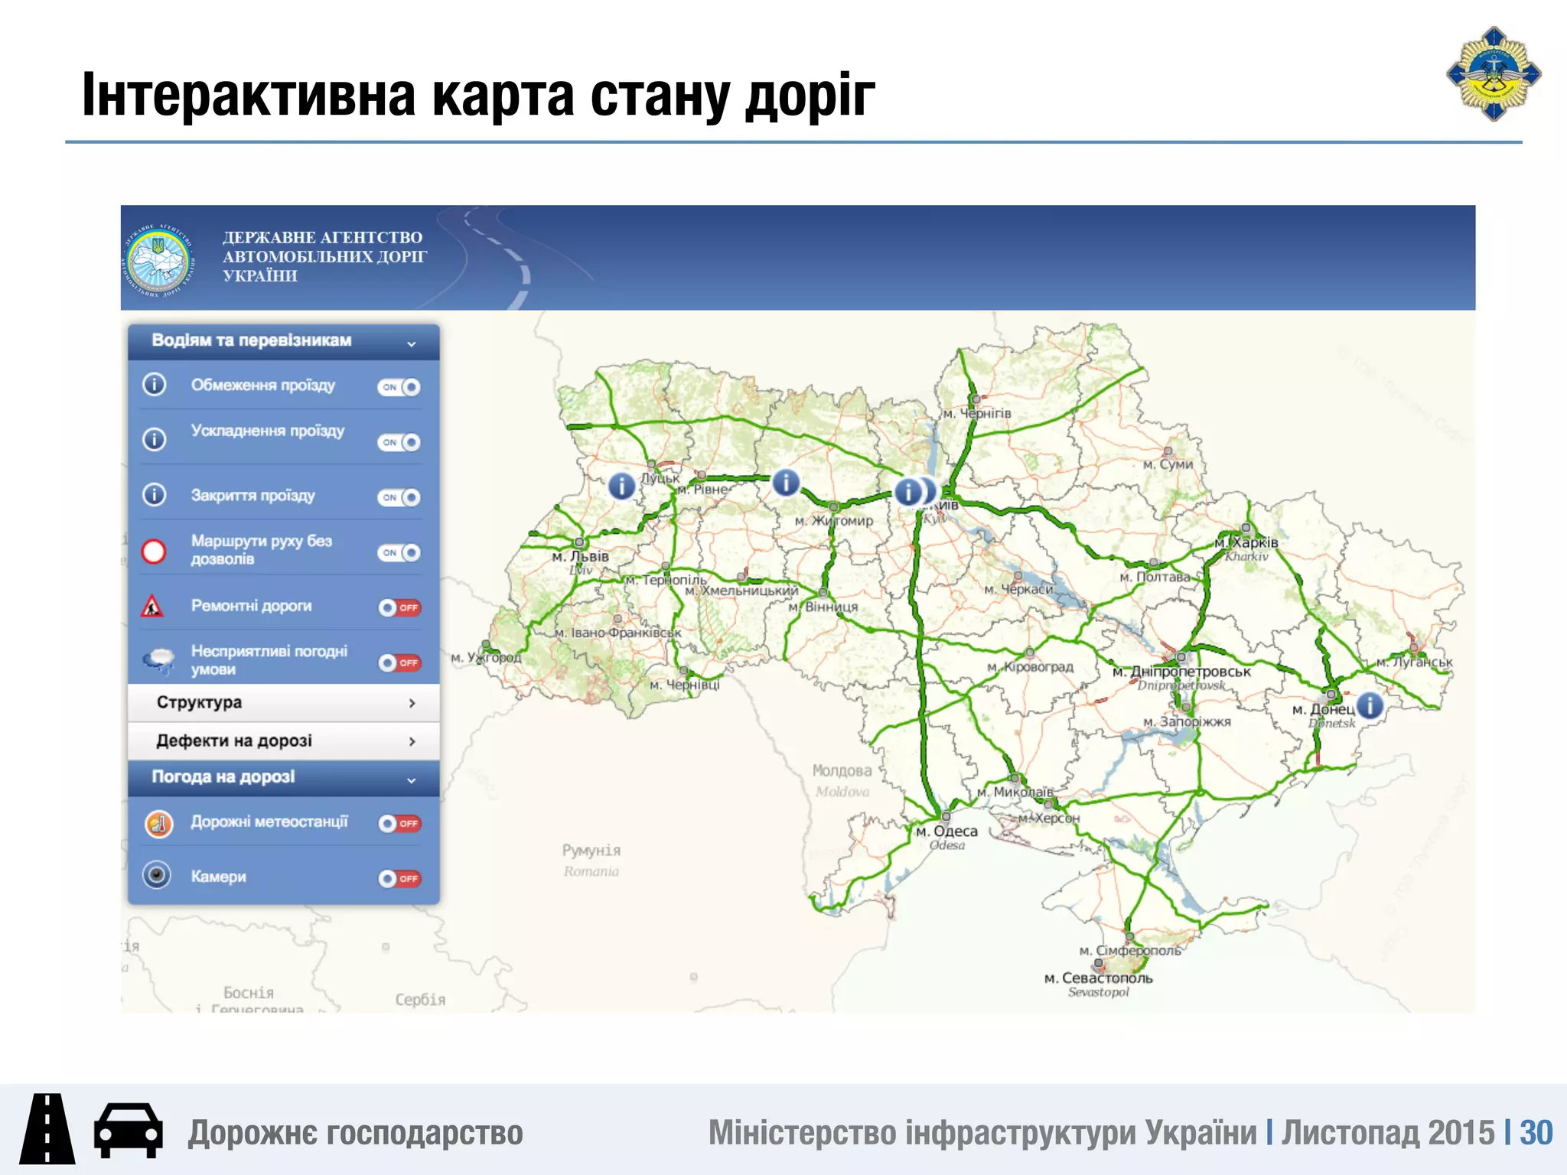Viewport: 1567px width, 1175px height.
Task: Click the Обмеження проїзду label
Action: point(263,385)
